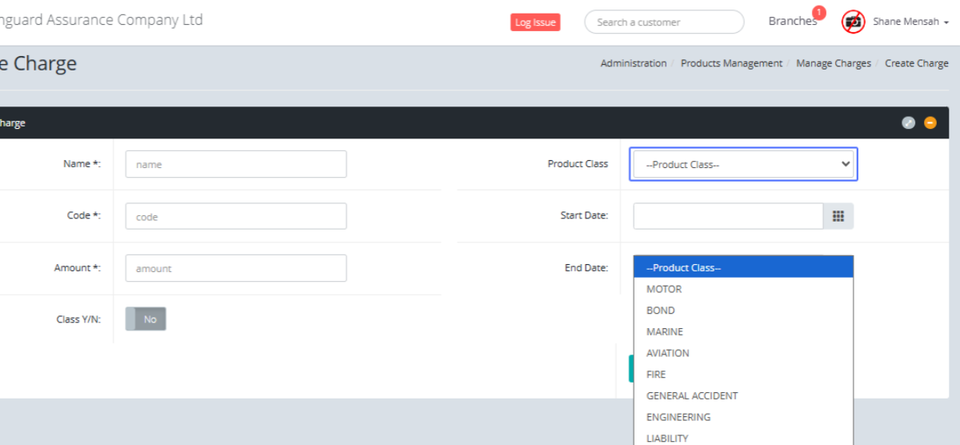Click the Start Date calendar grid icon
The image size is (960, 445).
tap(838, 216)
